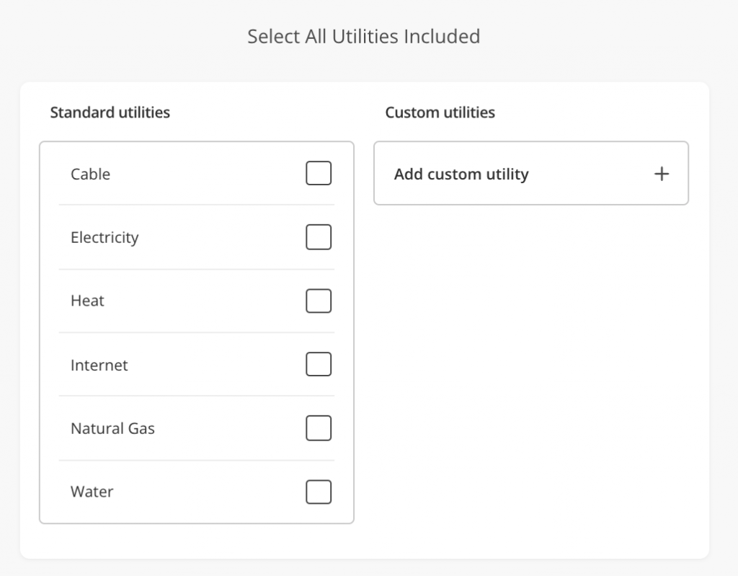Click the Internet label text
The height and width of the screenshot is (576, 738).
pos(99,365)
